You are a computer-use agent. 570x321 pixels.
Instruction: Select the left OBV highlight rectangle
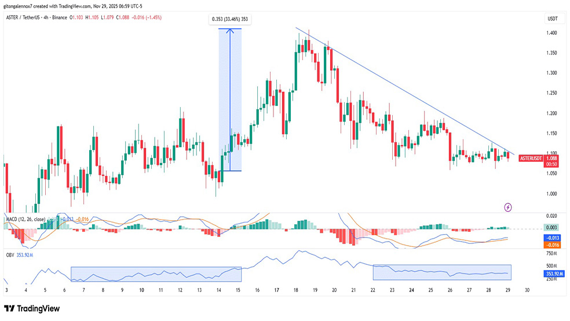(x=155, y=274)
